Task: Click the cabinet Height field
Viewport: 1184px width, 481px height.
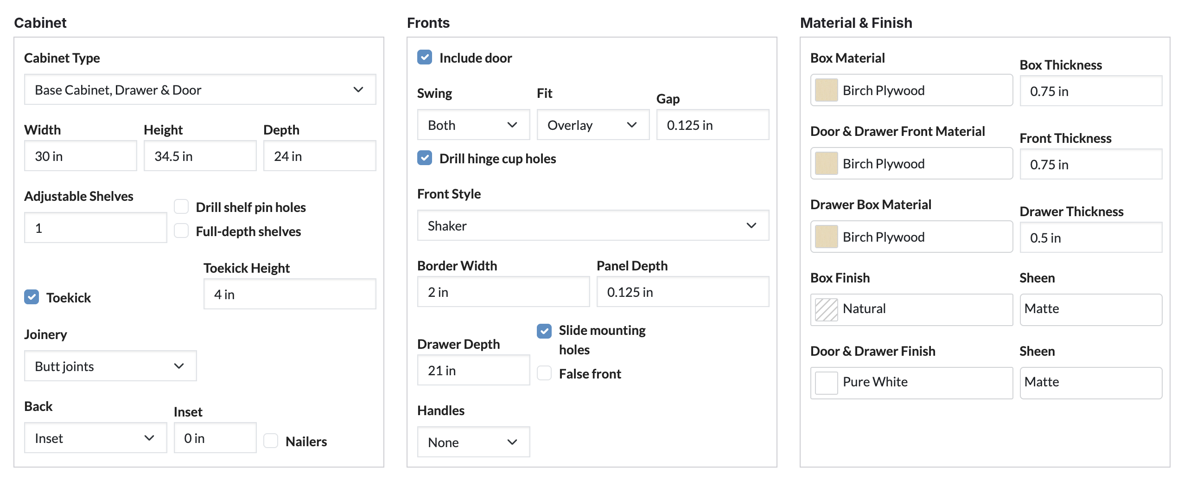Action: 200,156
